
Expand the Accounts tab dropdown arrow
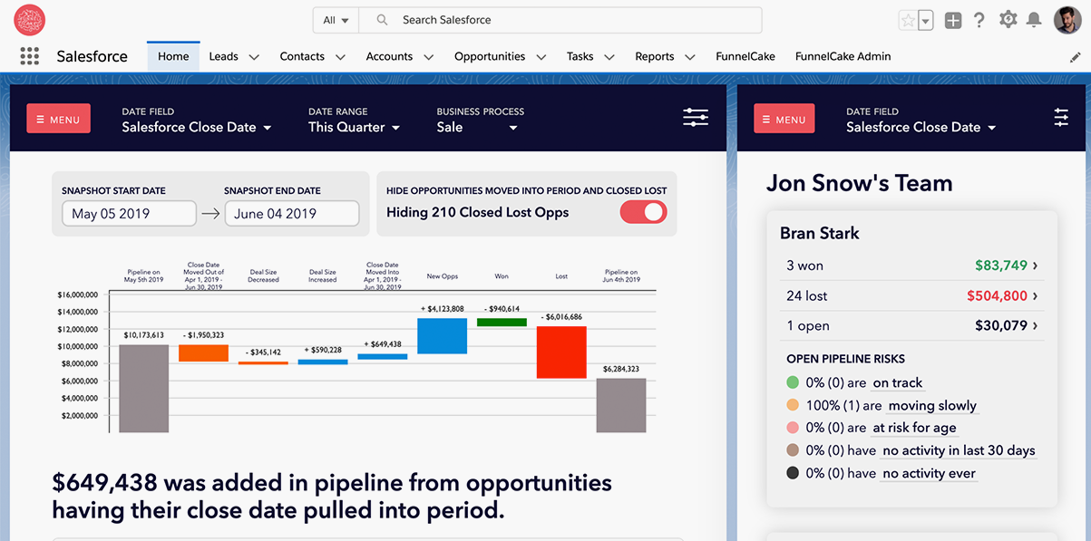pyautogui.click(x=429, y=57)
